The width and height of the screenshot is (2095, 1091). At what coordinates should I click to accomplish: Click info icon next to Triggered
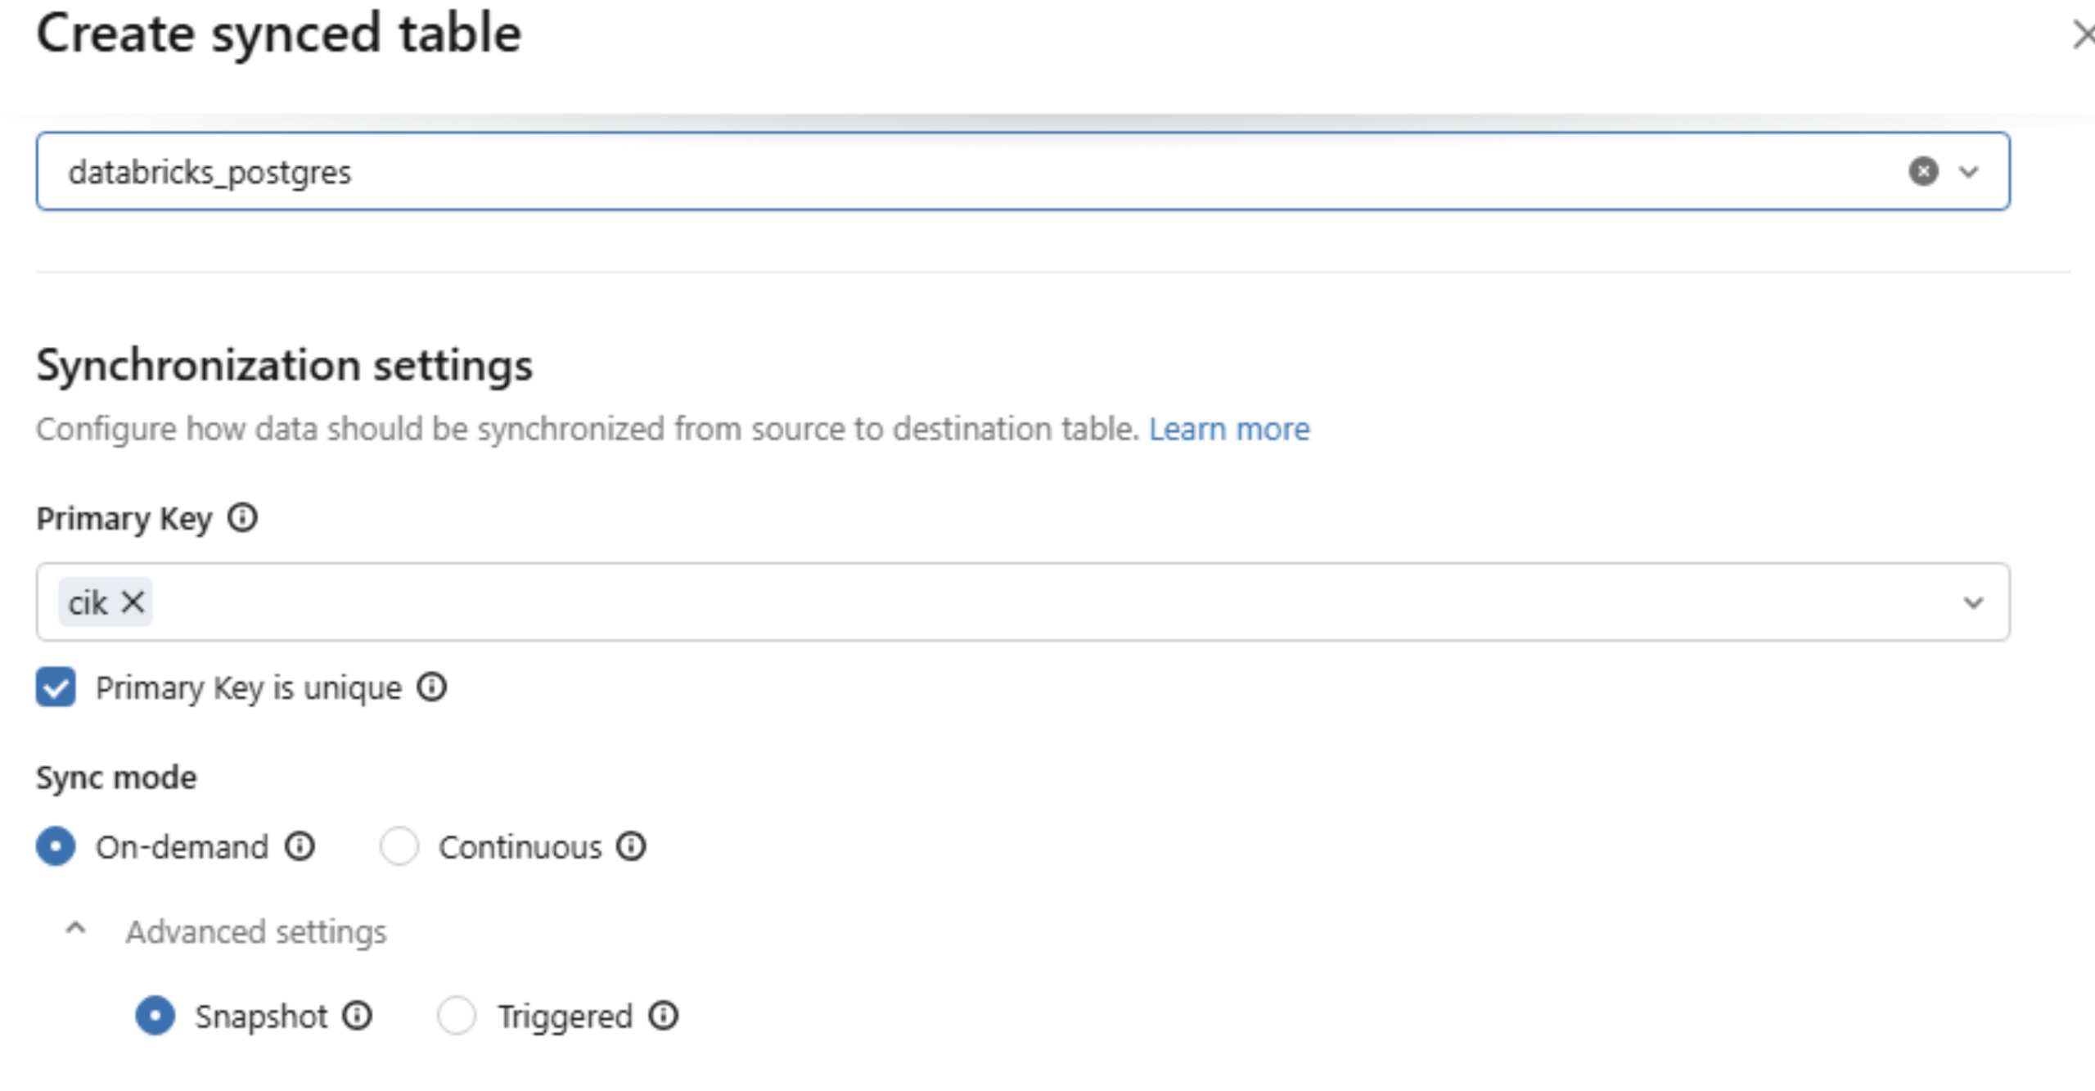[x=663, y=1016]
